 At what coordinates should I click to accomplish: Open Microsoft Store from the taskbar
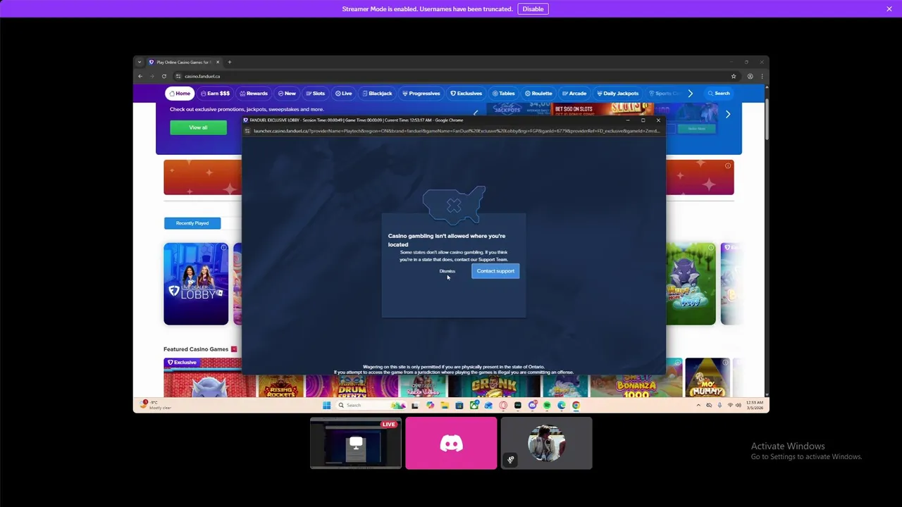click(x=459, y=405)
